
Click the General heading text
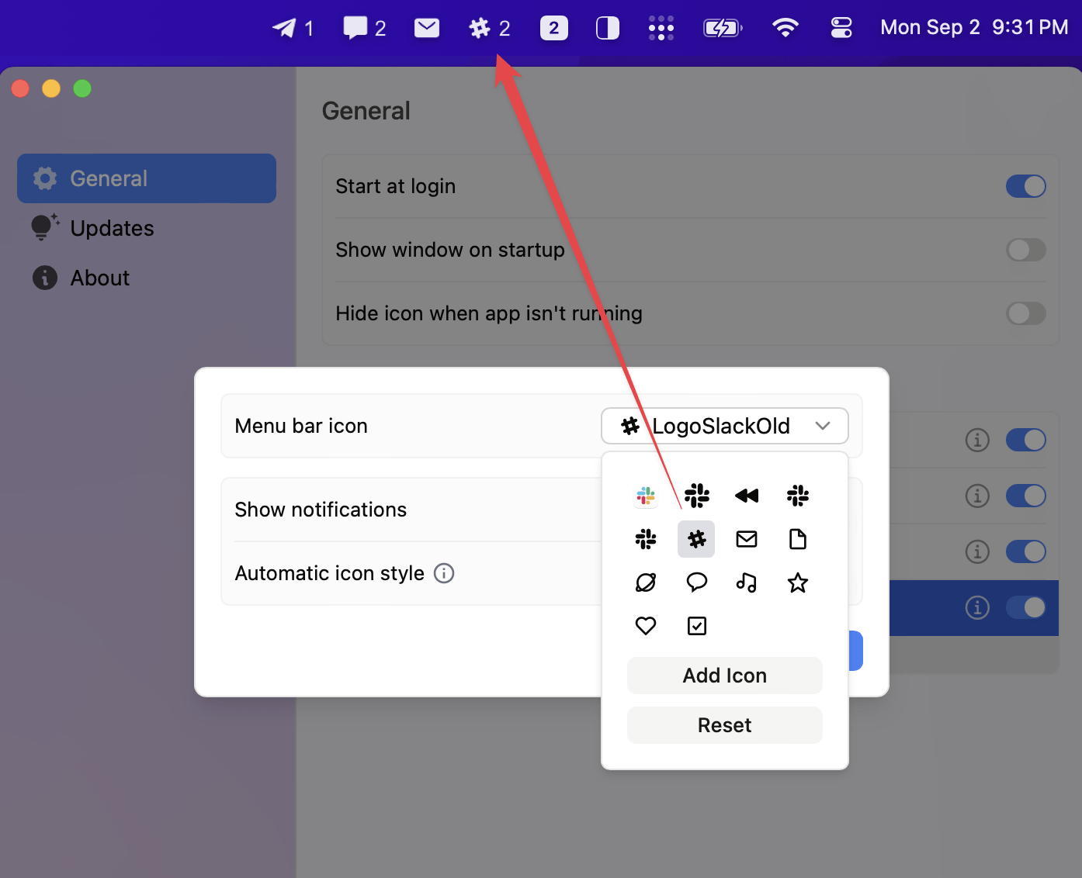click(x=366, y=111)
